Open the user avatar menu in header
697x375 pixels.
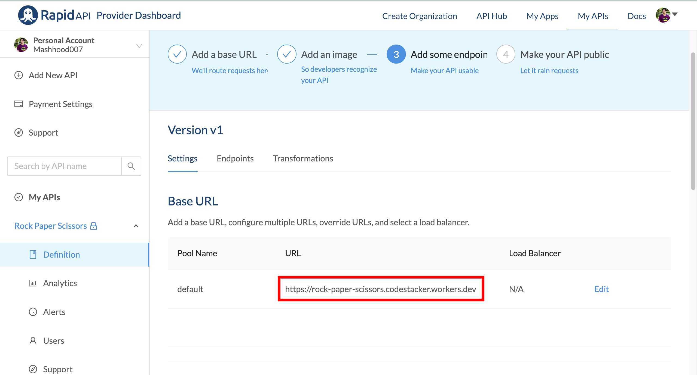663,15
